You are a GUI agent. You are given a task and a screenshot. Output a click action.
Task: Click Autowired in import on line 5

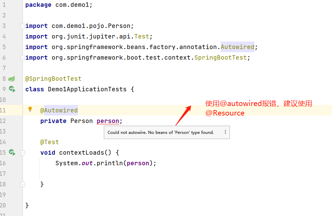[238, 47]
